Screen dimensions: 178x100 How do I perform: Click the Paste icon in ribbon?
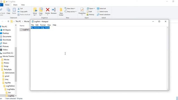(x=14, y=10)
